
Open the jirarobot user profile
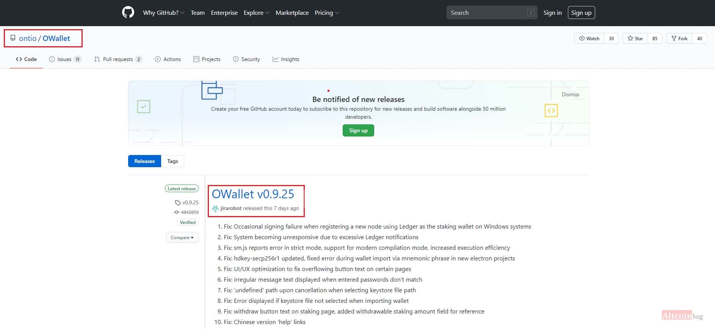[x=231, y=208]
